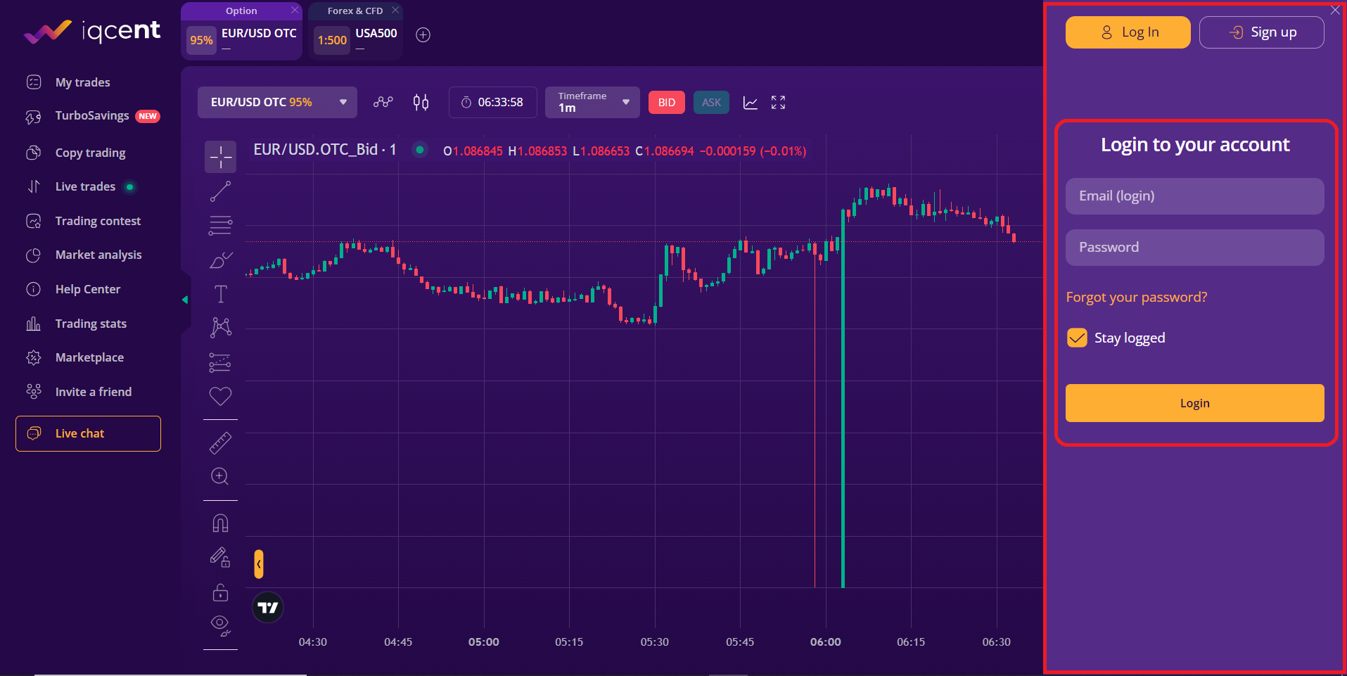Focus the Password input field

click(1194, 248)
